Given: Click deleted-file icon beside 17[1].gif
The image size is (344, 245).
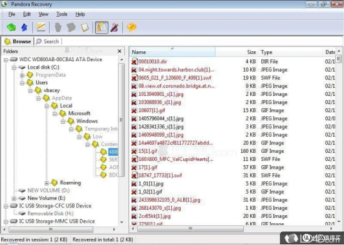Looking at the screenshot, I should point(134,168).
